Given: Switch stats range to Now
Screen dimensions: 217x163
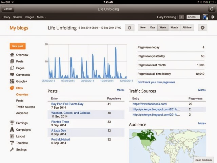Looking at the screenshot, I should coord(143,28).
